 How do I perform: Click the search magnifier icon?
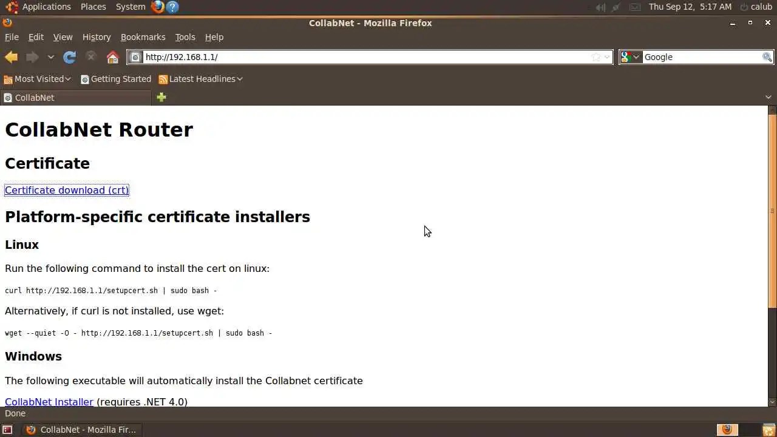(767, 57)
